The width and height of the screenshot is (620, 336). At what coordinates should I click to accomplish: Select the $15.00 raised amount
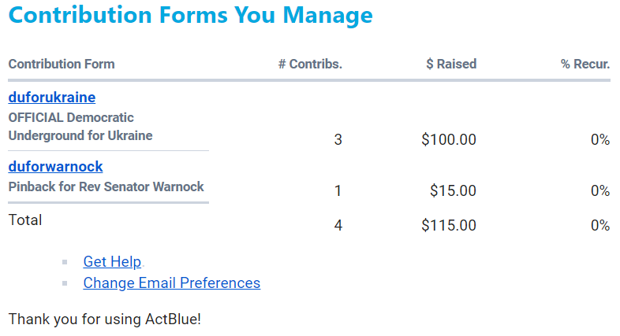pyautogui.click(x=453, y=190)
